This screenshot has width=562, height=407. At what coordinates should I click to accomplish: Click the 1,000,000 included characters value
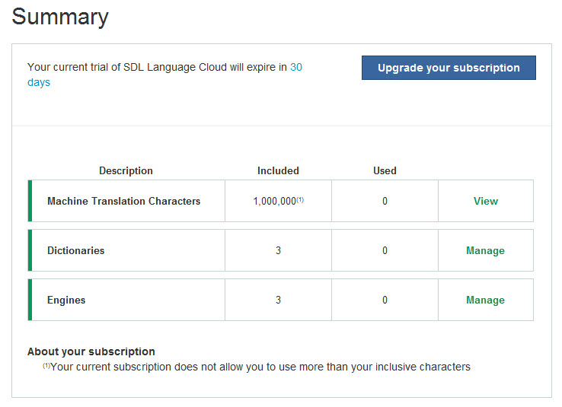pos(279,201)
